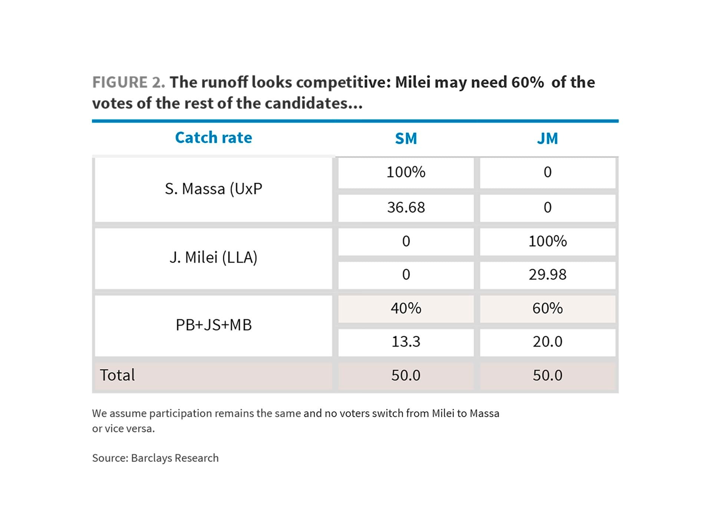Click the 36.68 value cell
The image size is (712, 531).
[x=406, y=208]
